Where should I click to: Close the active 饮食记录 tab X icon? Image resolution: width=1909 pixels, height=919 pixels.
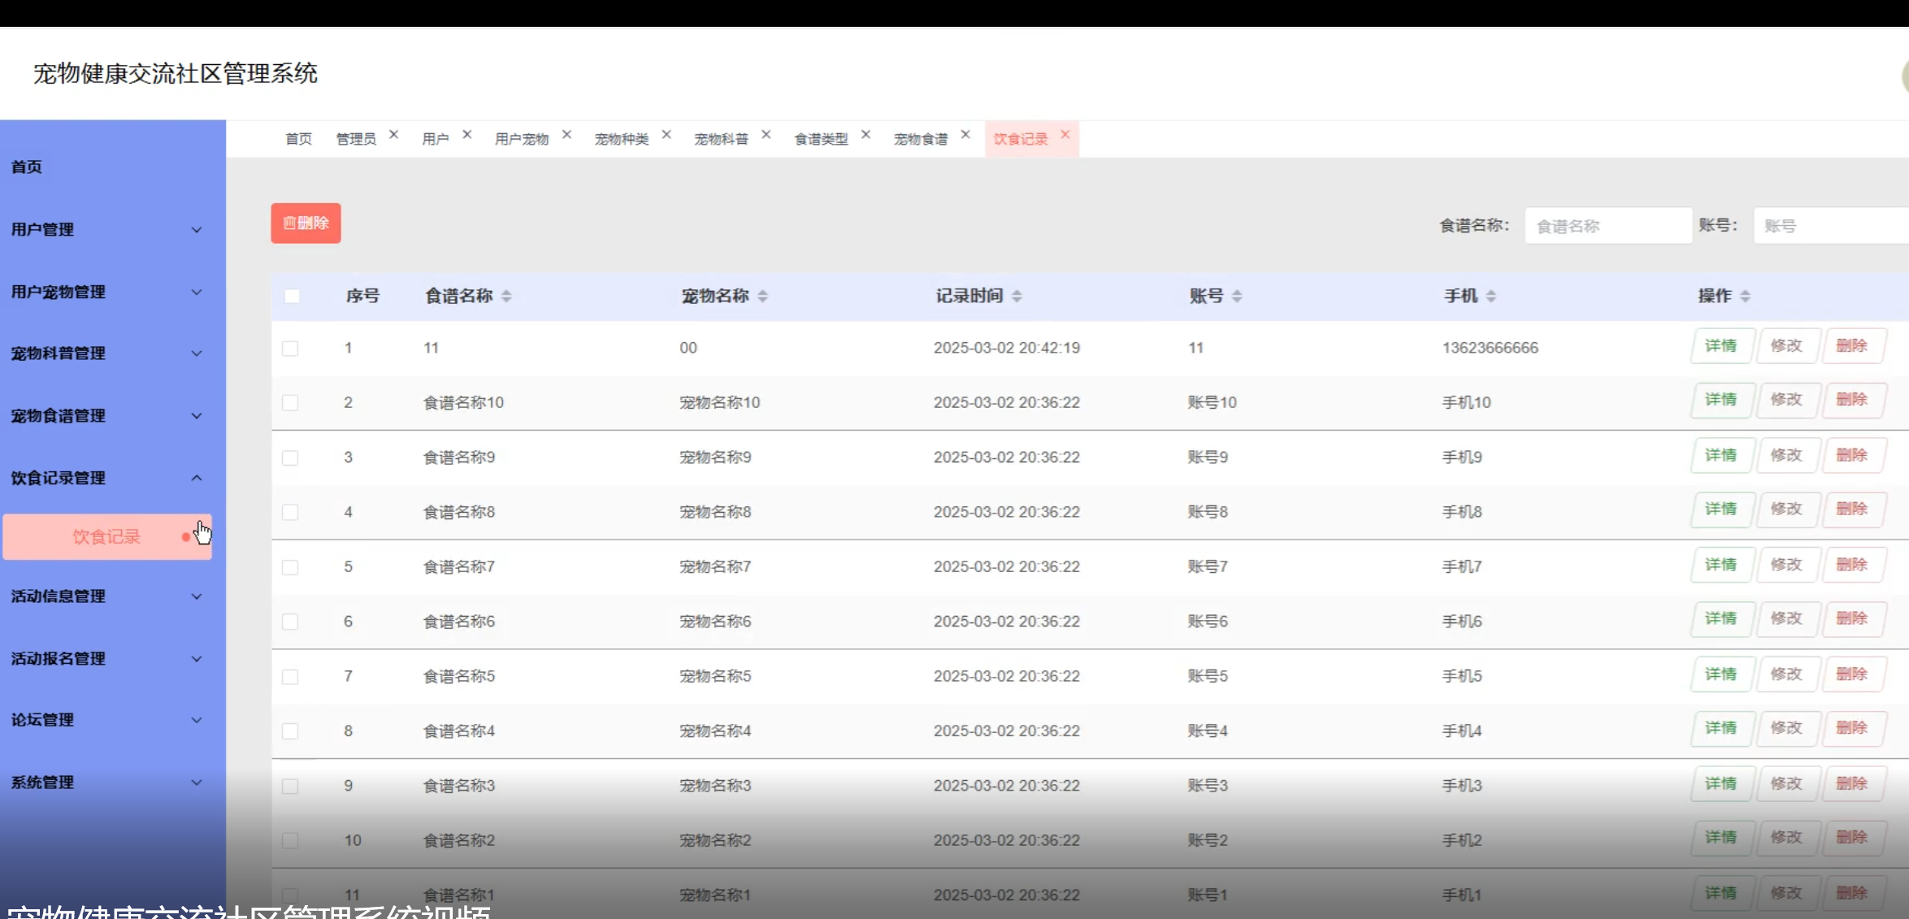(x=1065, y=135)
